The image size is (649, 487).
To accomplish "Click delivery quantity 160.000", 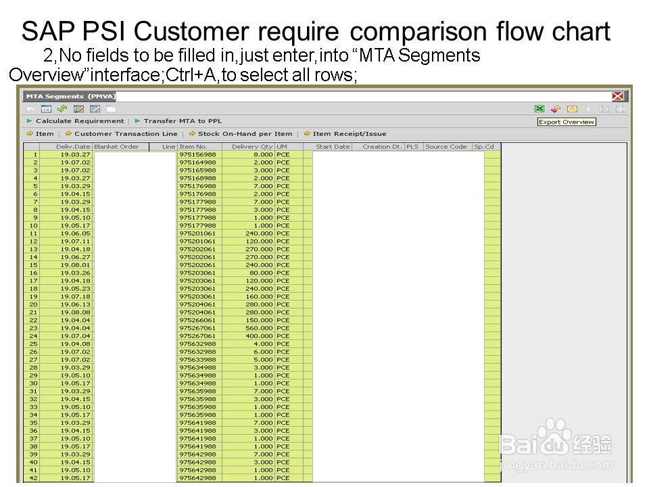I will [x=248, y=296].
